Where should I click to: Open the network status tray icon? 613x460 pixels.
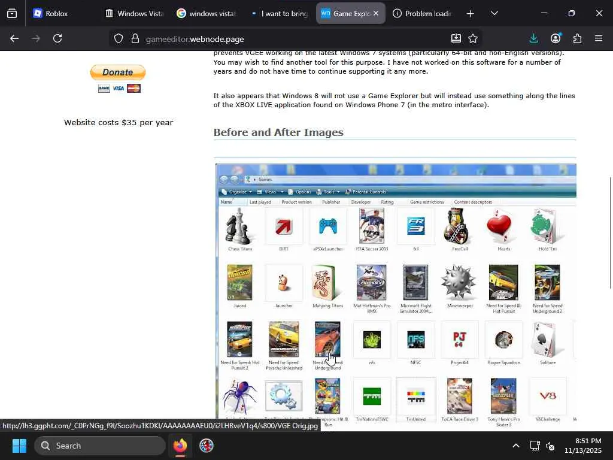[x=535, y=446]
